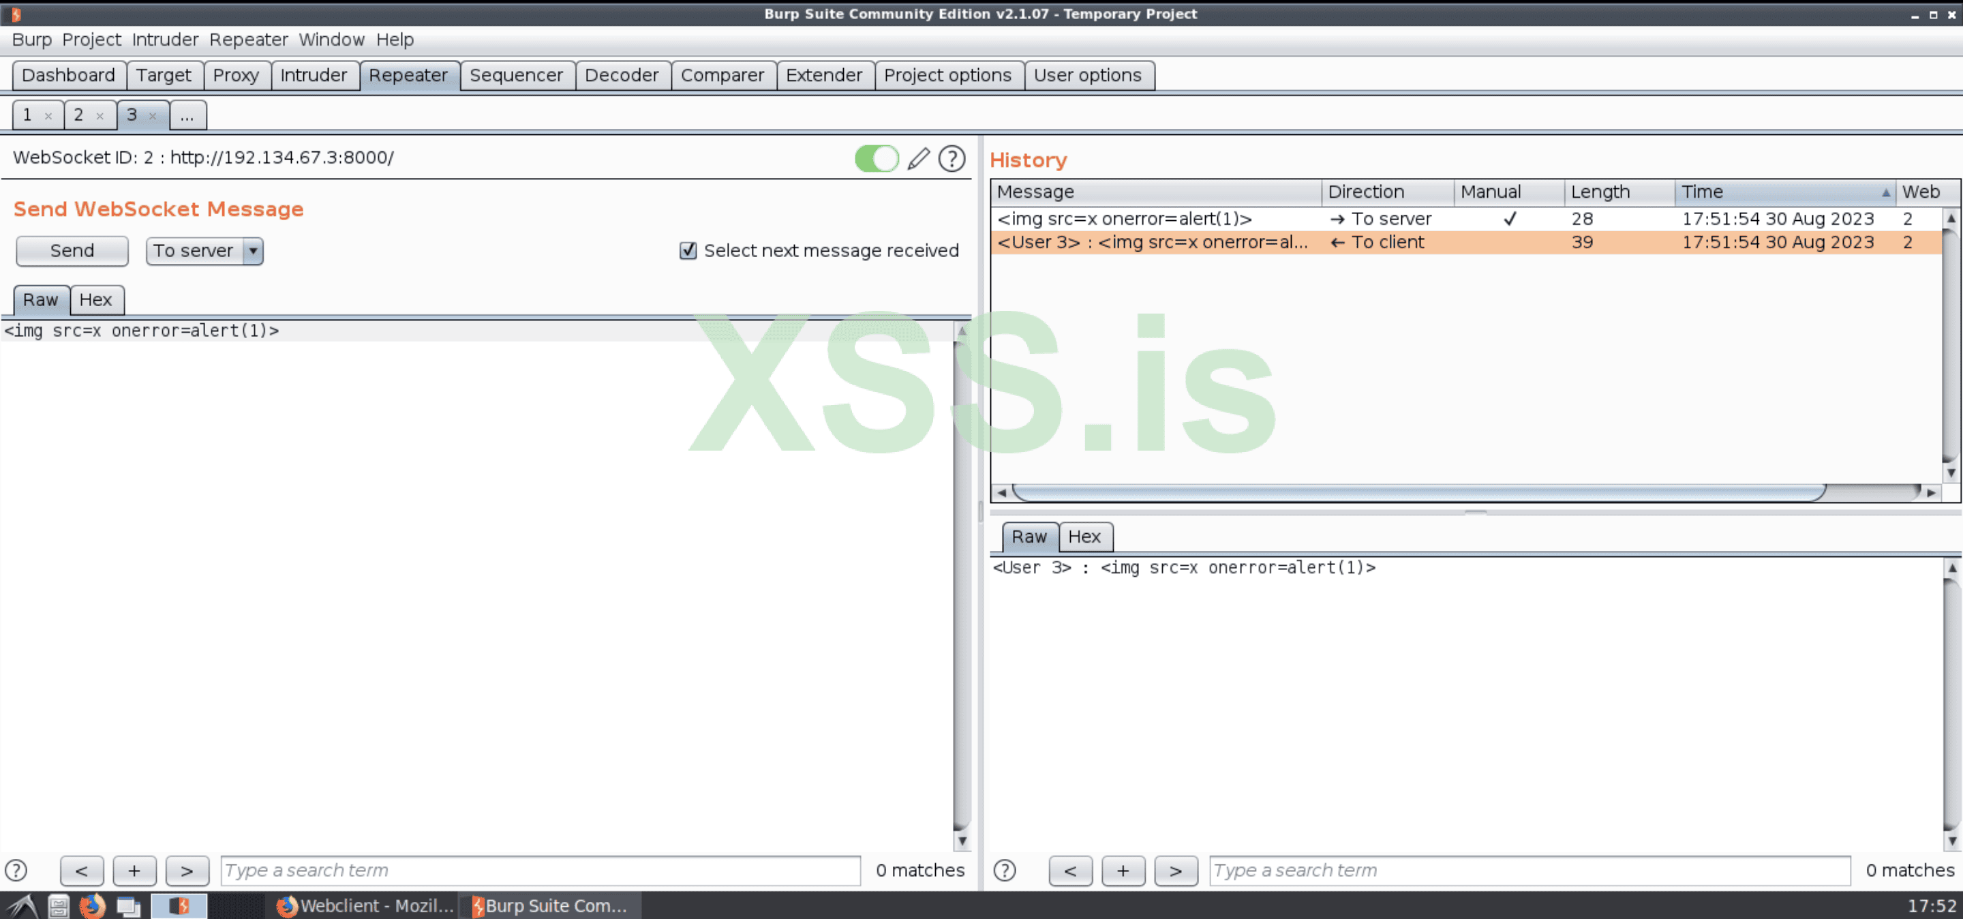The width and height of the screenshot is (1963, 919).
Task: Click "..." to access more Repeater tabs
Action: click(x=187, y=115)
